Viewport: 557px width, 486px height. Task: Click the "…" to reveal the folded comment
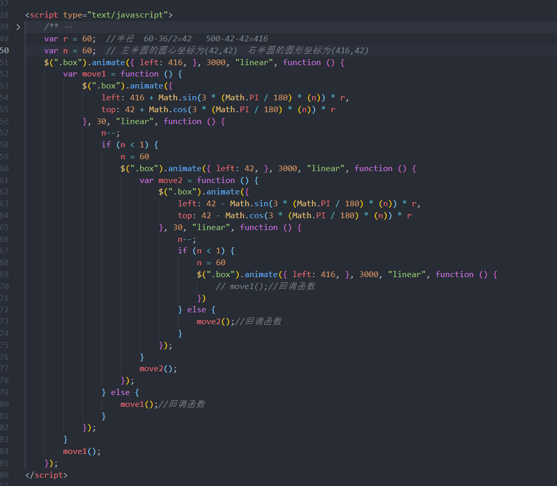pyautogui.click(x=69, y=26)
